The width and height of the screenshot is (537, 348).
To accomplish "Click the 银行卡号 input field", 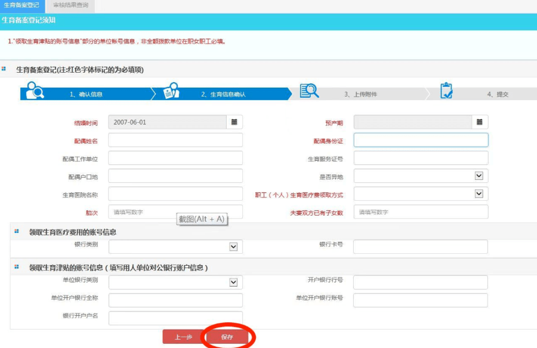I will click(x=420, y=247).
